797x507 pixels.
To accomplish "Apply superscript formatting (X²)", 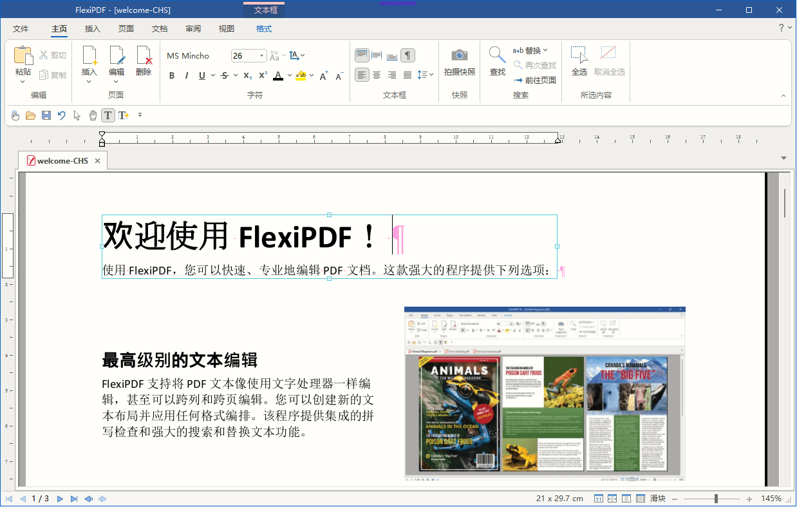I will [263, 75].
